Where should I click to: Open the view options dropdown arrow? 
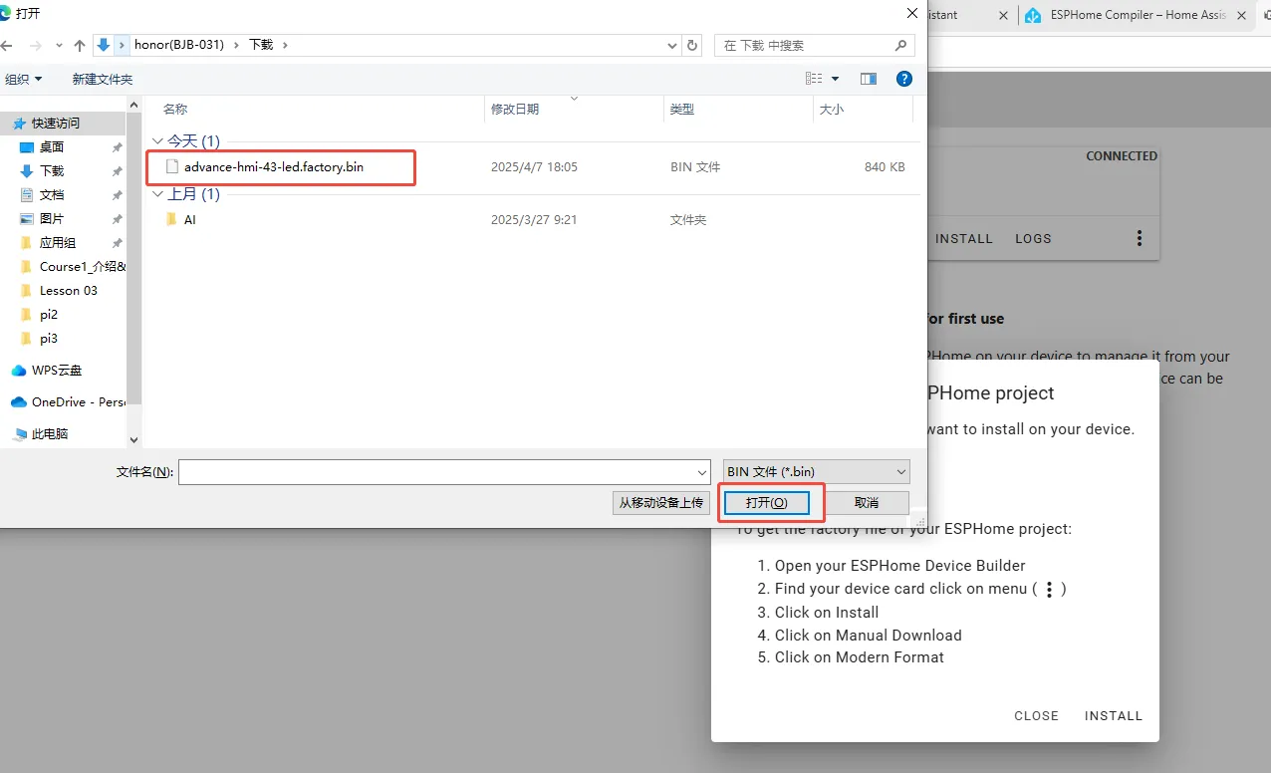pos(835,79)
